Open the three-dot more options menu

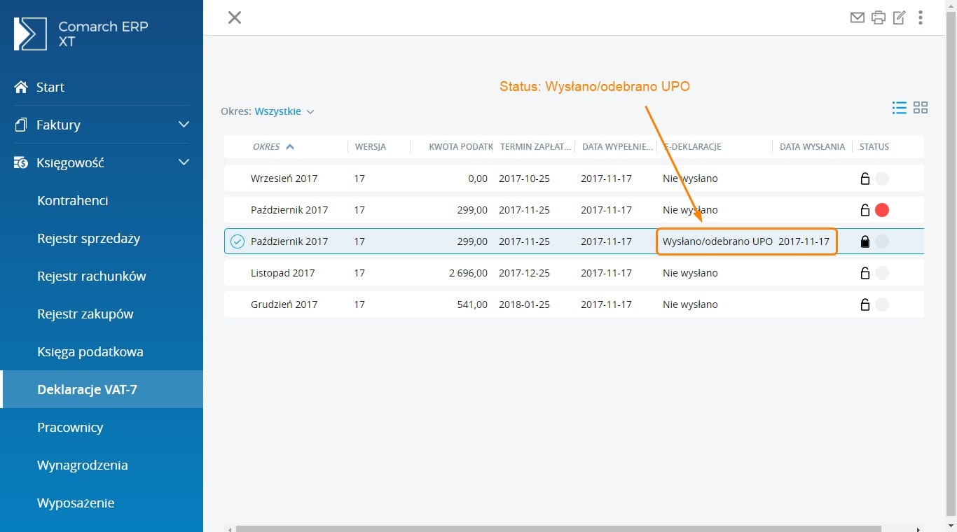click(921, 17)
